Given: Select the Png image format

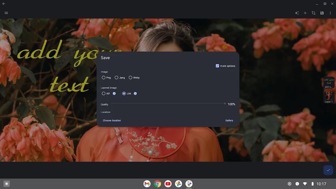Looking at the screenshot, I should click(103, 77).
